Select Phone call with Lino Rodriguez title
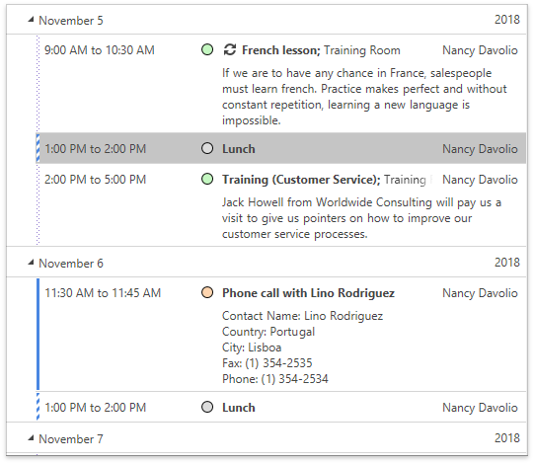Viewport: 534px width, 464px height. coord(308,293)
